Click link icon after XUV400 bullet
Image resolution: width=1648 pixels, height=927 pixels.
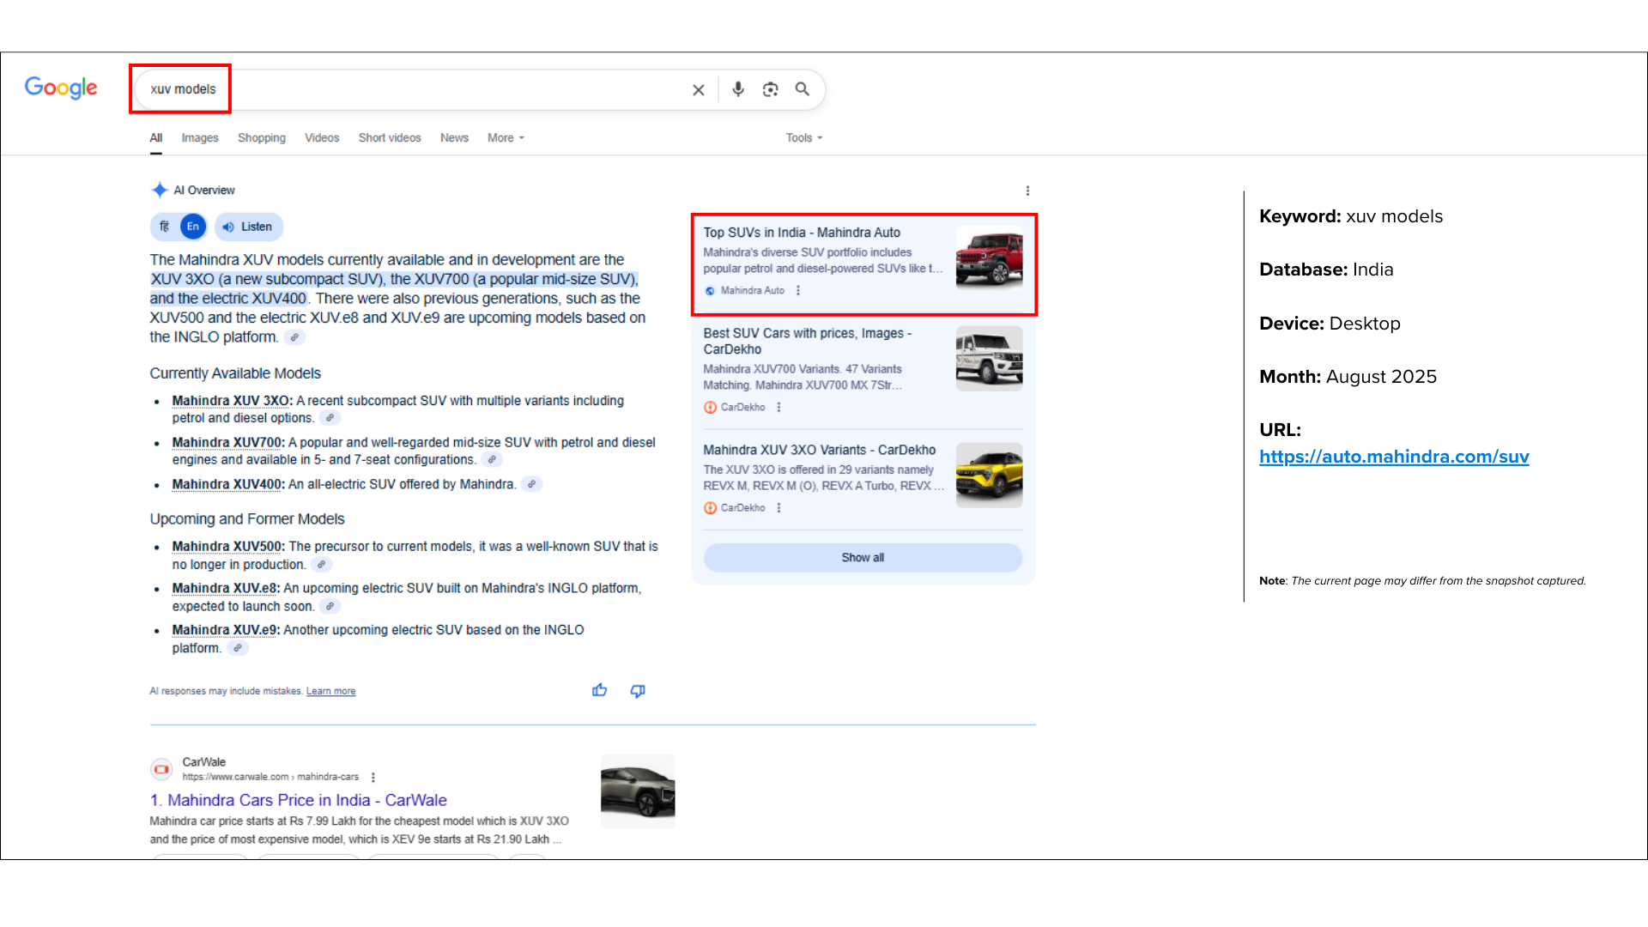(532, 485)
